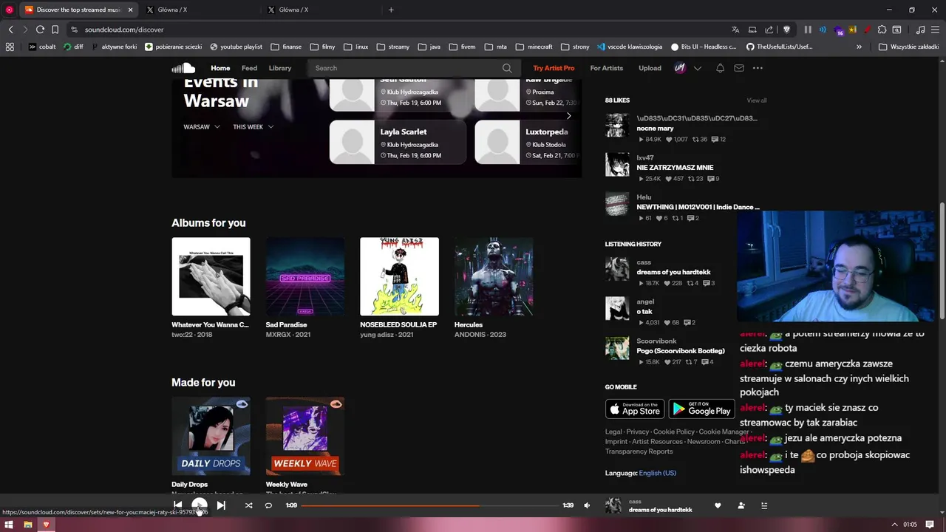Open the notifications bell icon
Image resolution: width=946 pixels, height=532 pixels.
[x=720, y=68]
